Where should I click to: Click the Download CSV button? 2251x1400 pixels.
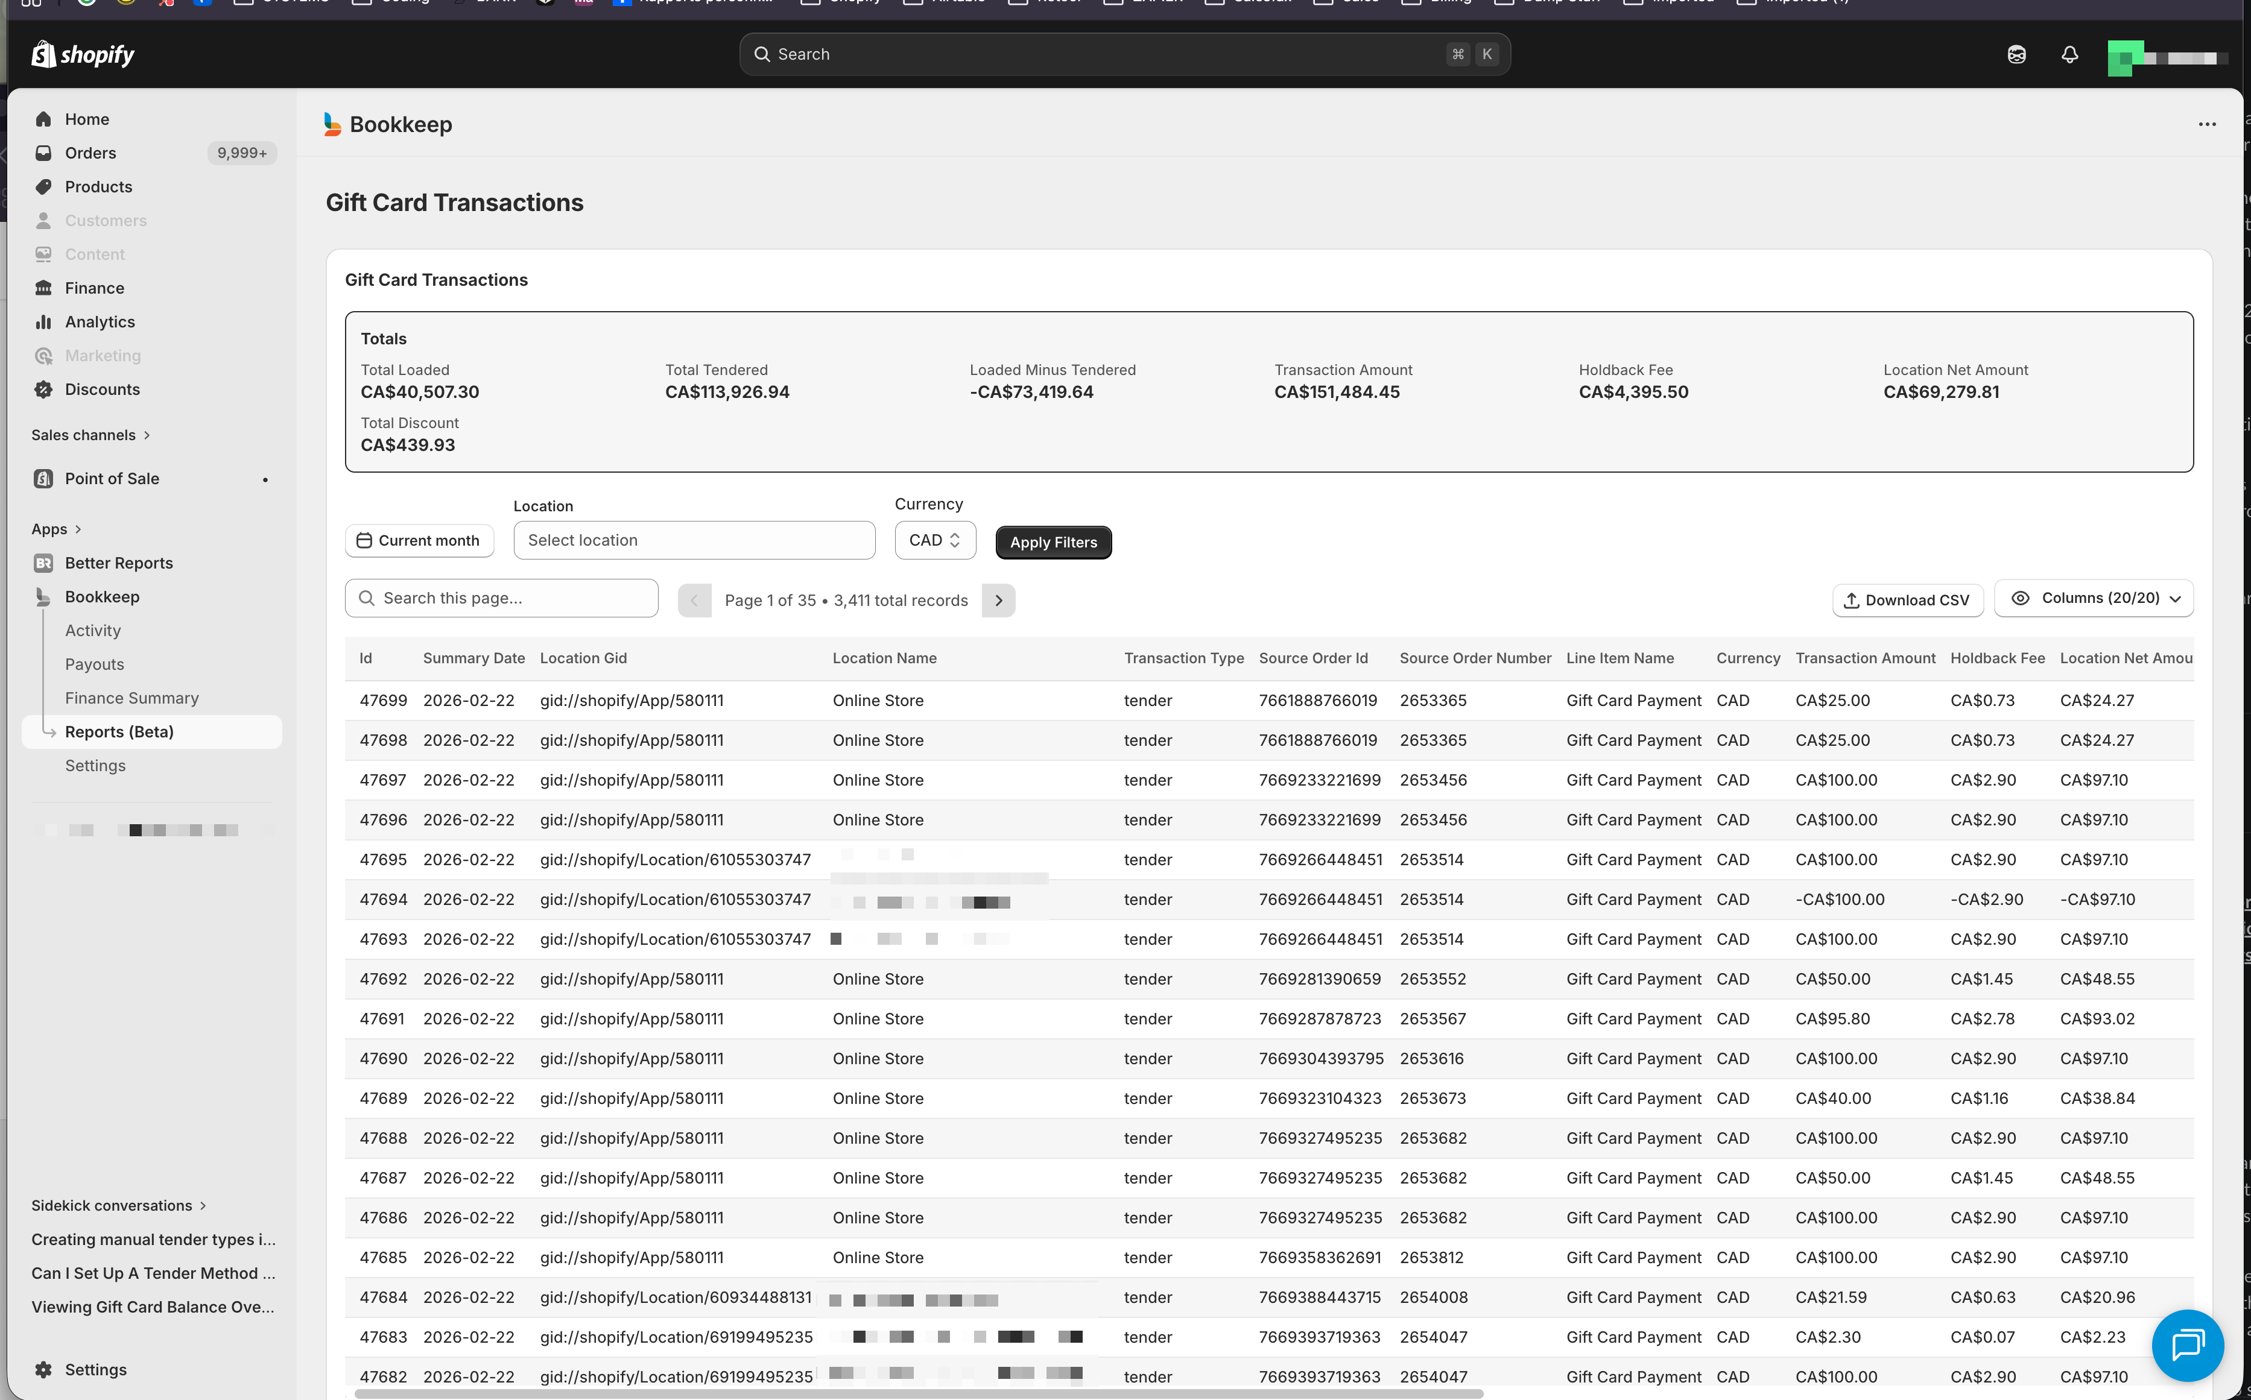(x=1907, y=601)
